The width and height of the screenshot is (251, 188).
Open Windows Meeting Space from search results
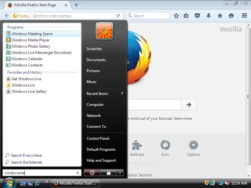point(43,34)
